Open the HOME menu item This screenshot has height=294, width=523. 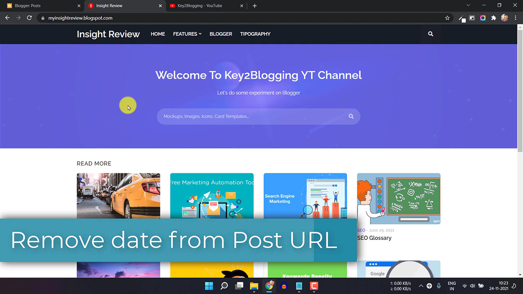pyautogui.click(x=158, y=34)
